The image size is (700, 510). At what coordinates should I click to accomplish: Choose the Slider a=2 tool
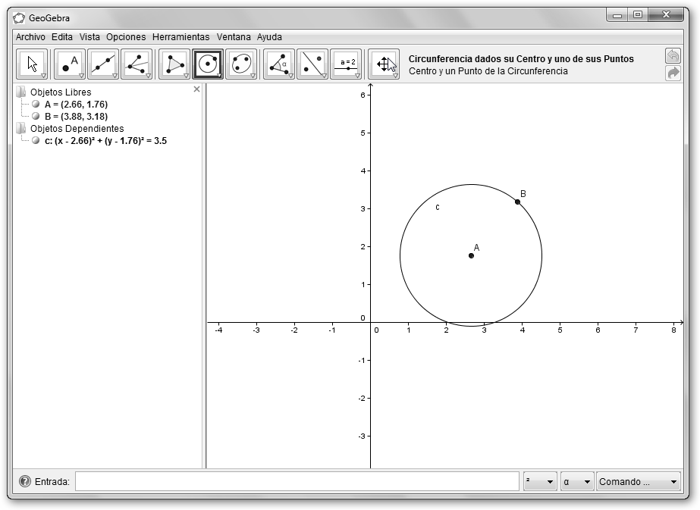[x=346, y=64]
